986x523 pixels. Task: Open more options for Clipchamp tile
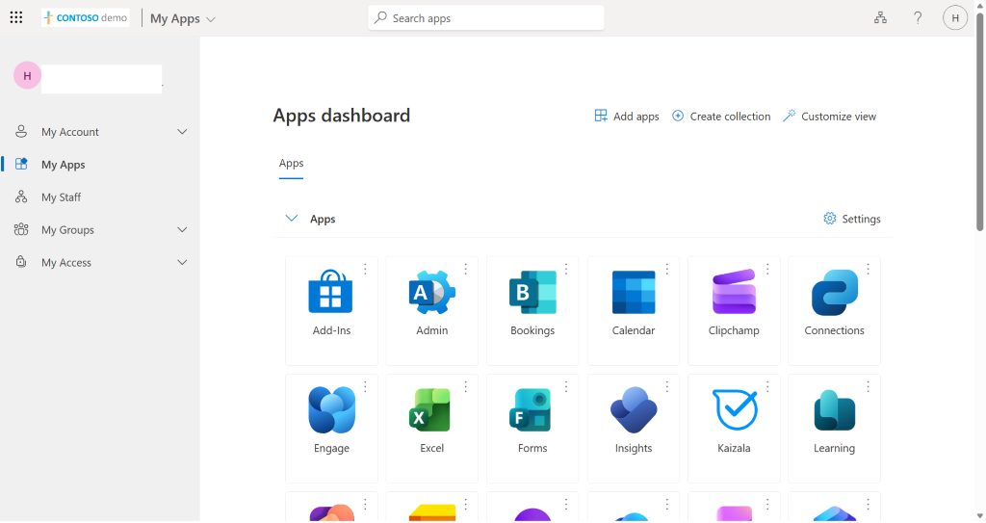click(x=767, y=269)
